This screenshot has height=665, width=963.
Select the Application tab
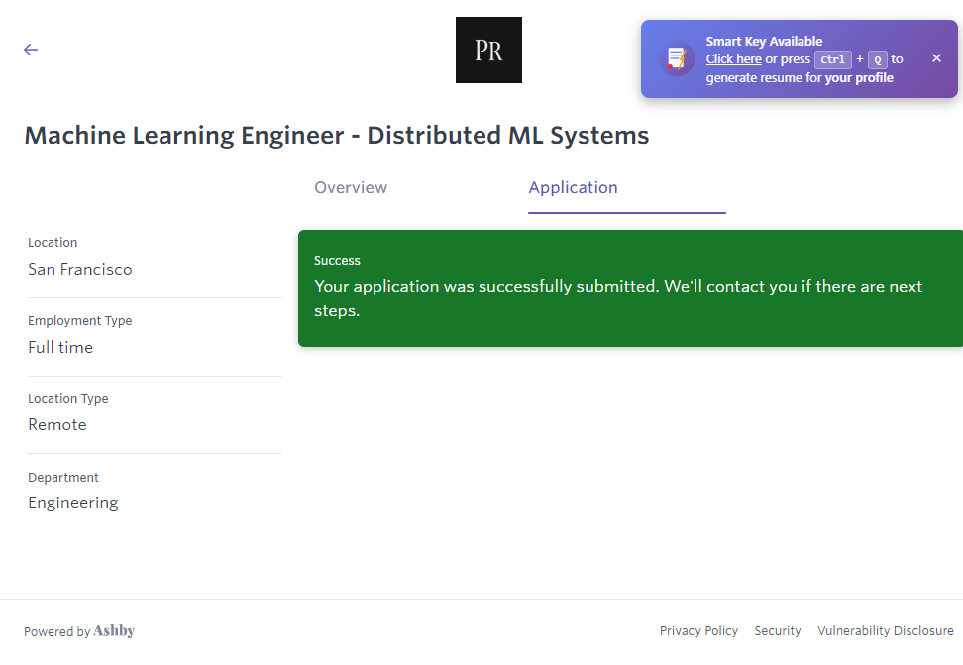coord(573,188)
